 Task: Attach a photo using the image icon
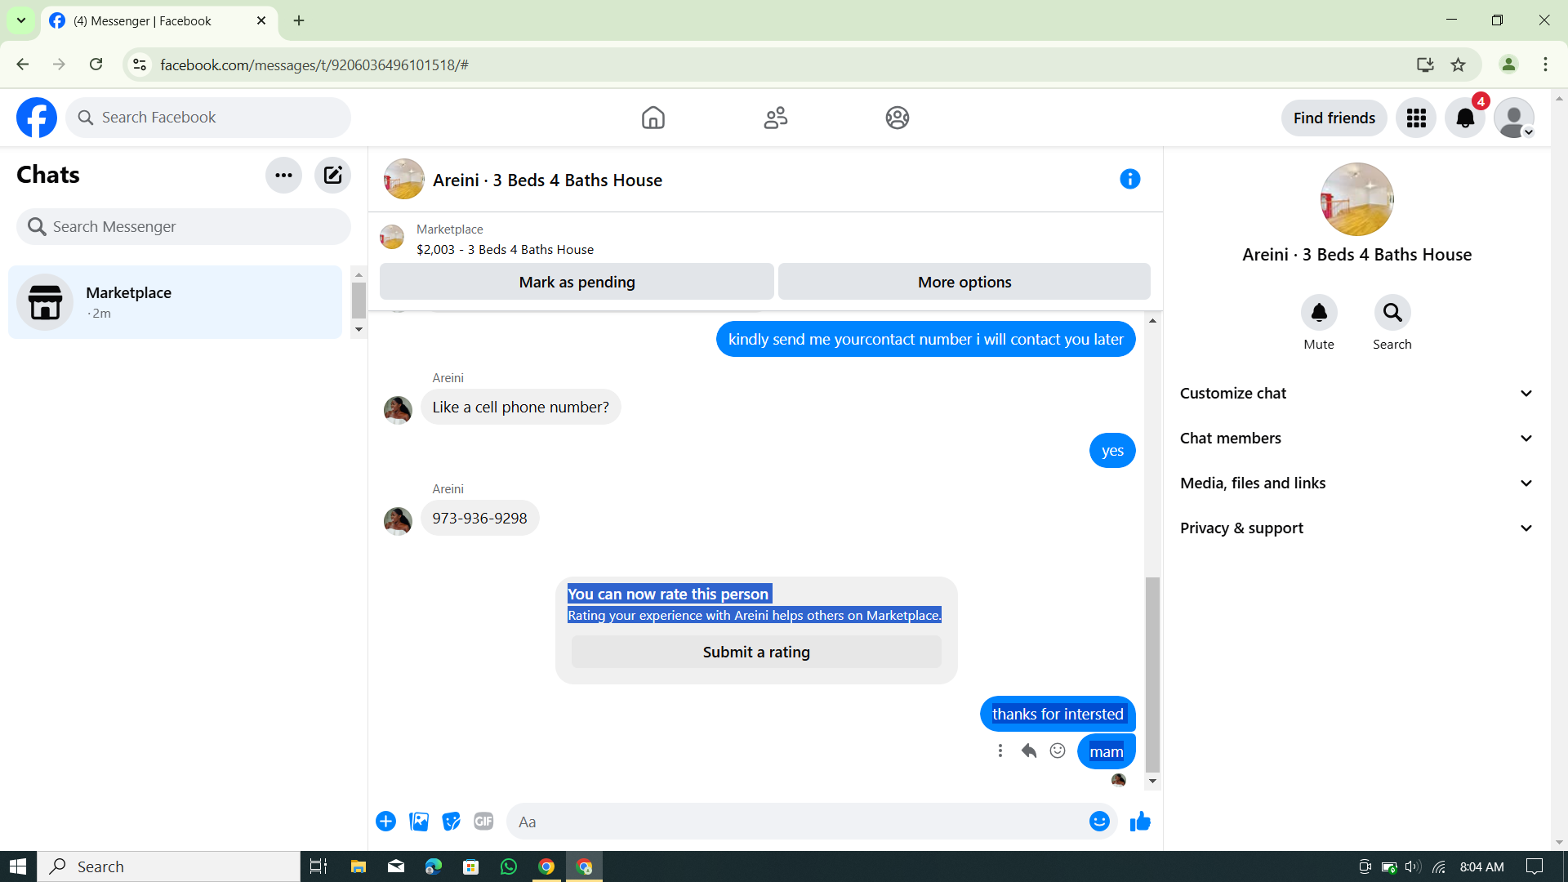419,822
